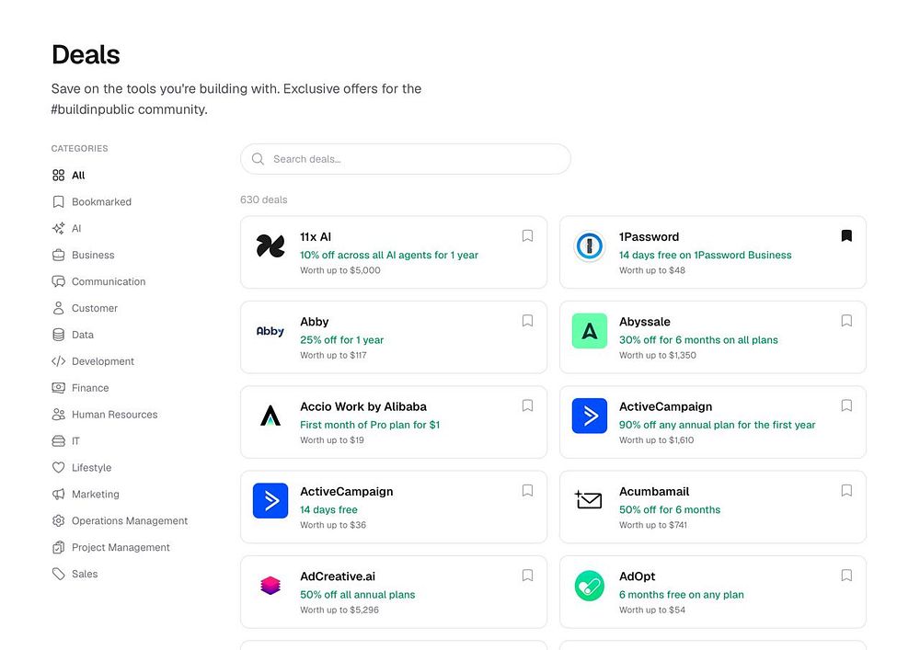The width and height of the screenshot is (920, 650).
Task: Click the Abyssale logo
Action: click(x=589, y=331)
